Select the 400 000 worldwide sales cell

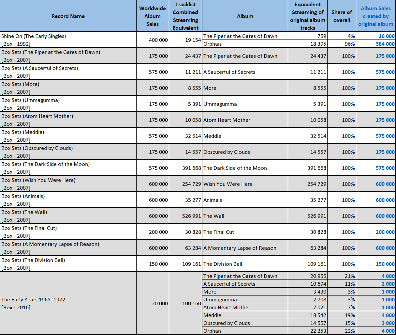[x=153, y=40]
